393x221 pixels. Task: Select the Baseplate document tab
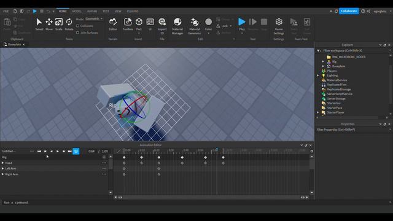pyautogui.click(x=14, y=44)
